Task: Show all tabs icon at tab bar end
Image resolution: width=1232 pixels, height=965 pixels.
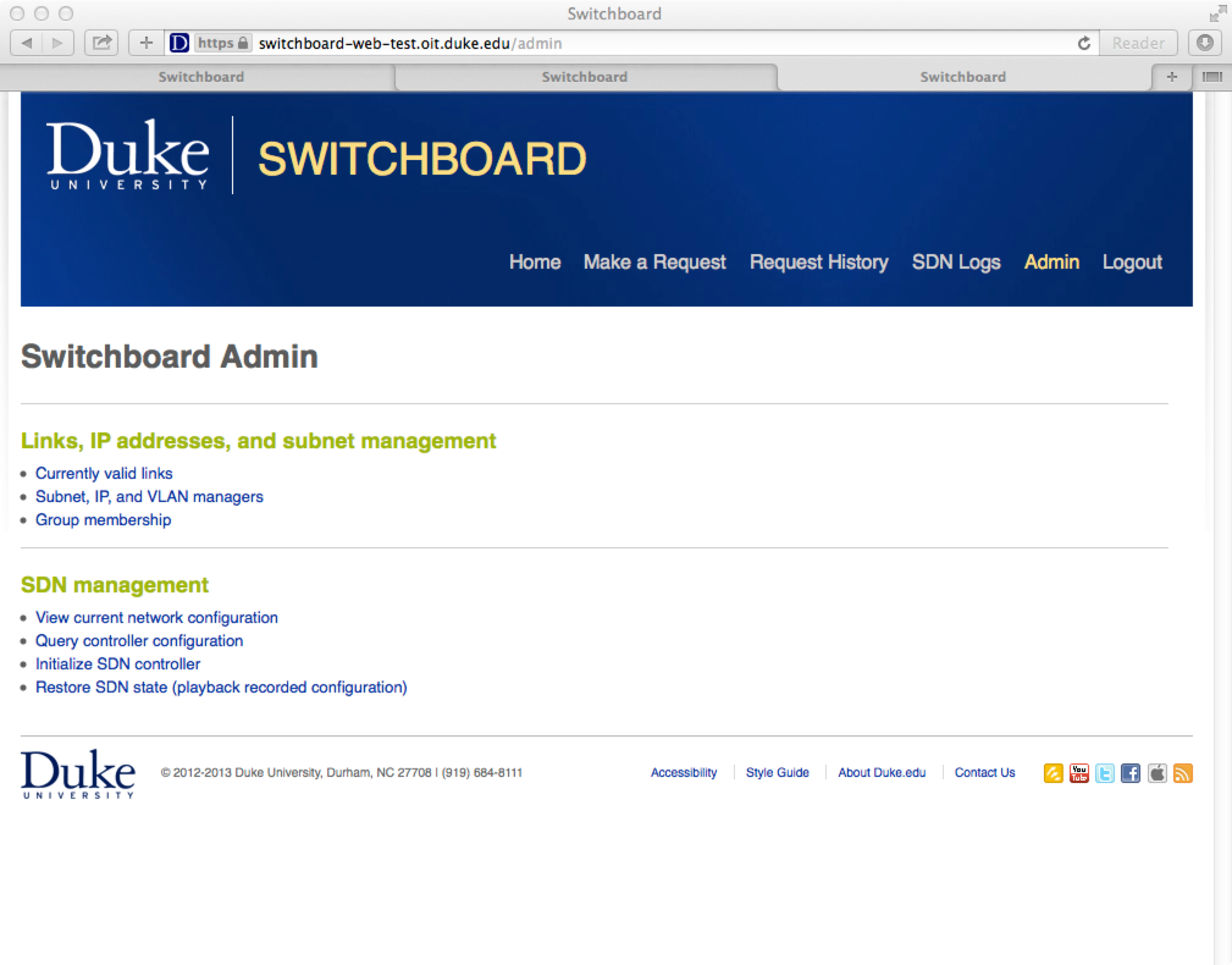Action: [x=1212, y=77]
